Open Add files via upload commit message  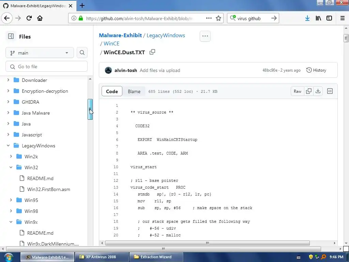point(160,70)
